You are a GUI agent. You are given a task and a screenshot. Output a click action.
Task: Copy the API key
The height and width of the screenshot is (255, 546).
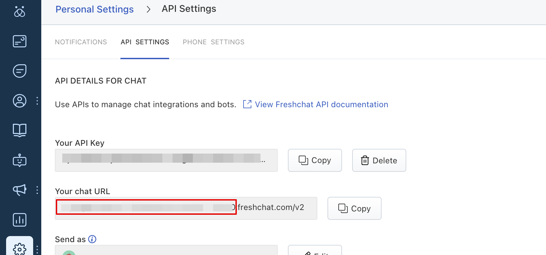point(315,160)
